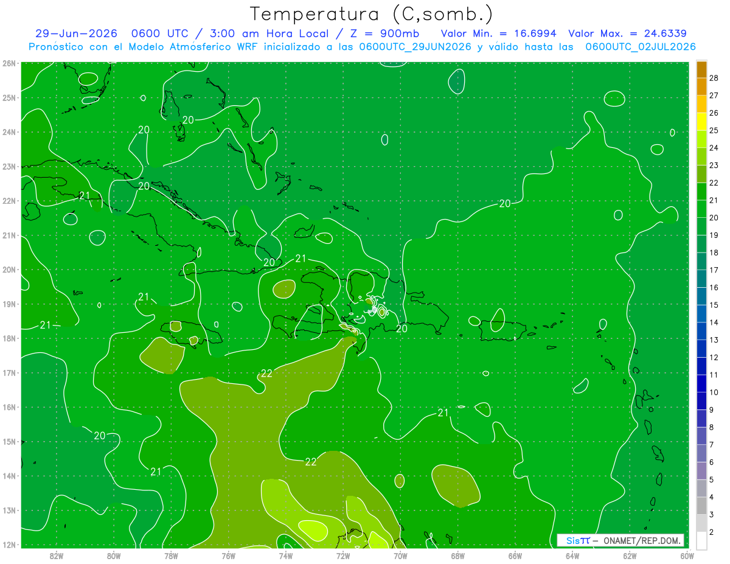
Task: Click the legend scale value '25'
Action: (714, 130)
